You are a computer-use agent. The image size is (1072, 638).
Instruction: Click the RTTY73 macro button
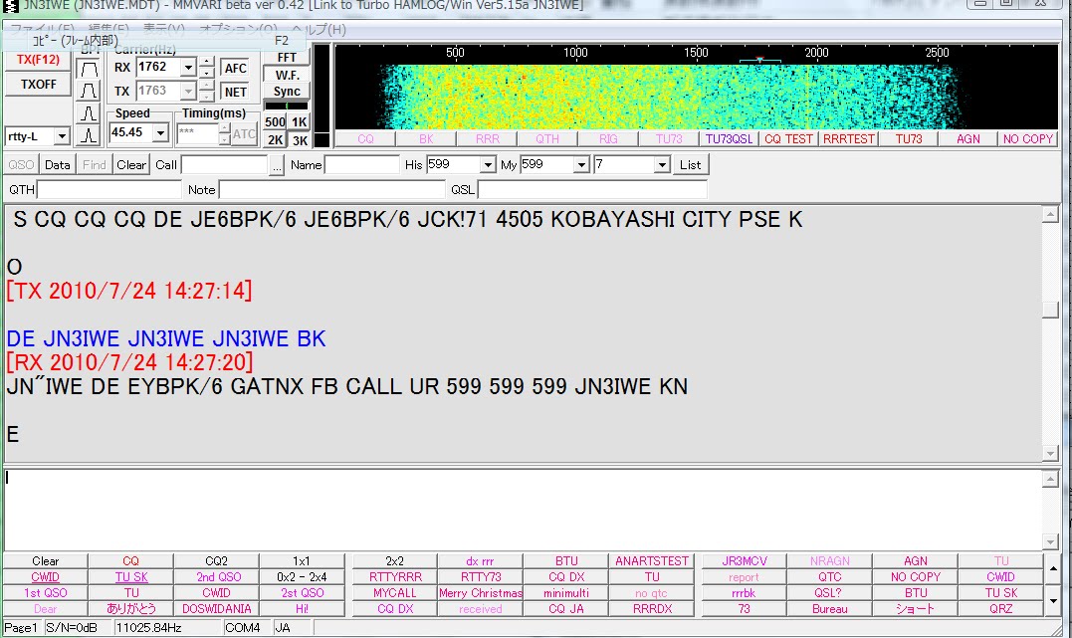tap(480, 577)
